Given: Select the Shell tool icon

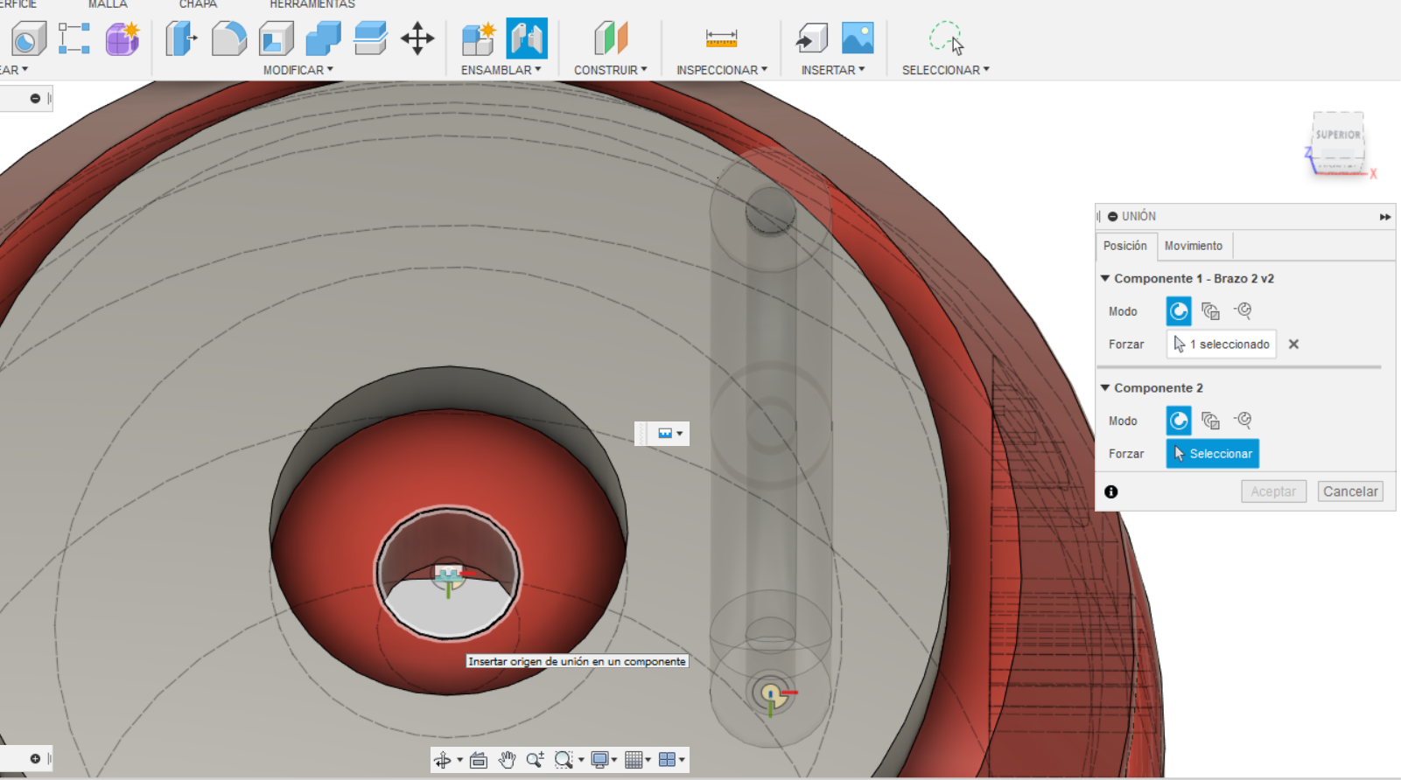Looking at the screenshot, I should [x=277, y=38].
